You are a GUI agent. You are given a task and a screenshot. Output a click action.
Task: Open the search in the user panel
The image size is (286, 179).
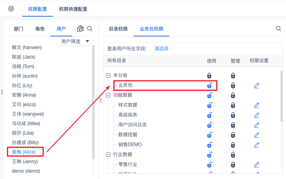click(90, 29)
